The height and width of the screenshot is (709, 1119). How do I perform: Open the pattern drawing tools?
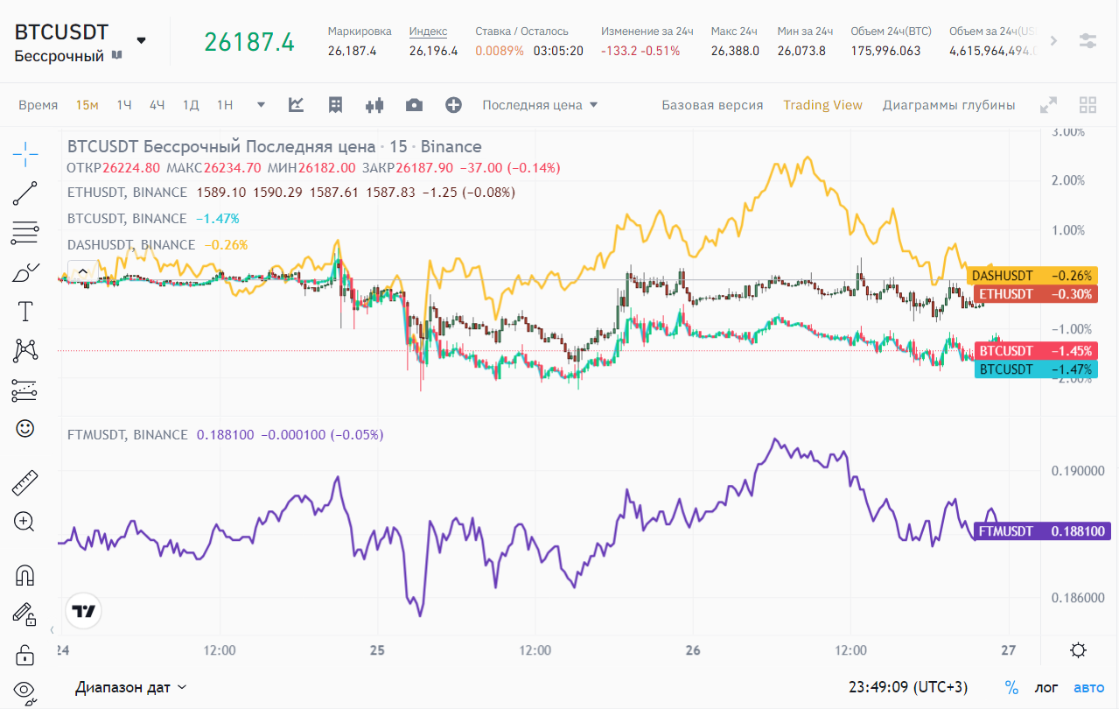pyautogui.click(x=25, y=350)
